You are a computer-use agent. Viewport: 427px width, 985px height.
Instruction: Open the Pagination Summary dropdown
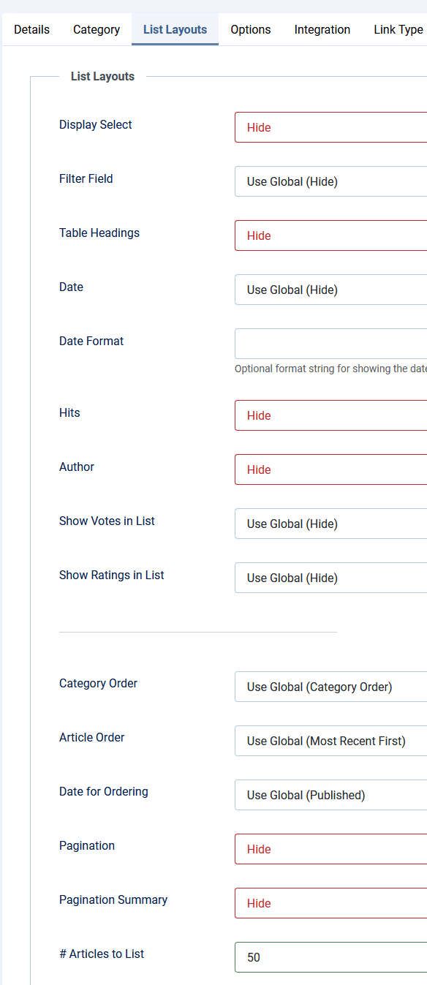[329, 903]
